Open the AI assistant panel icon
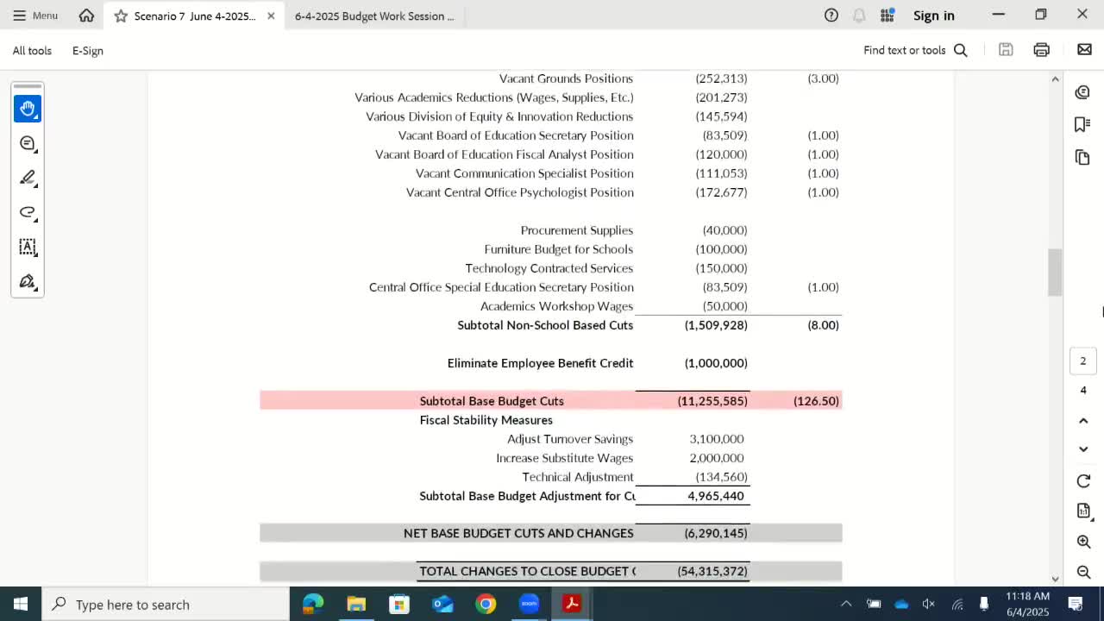Image resolution: width=1104 pixels, height=621 pixels. 1083,92
